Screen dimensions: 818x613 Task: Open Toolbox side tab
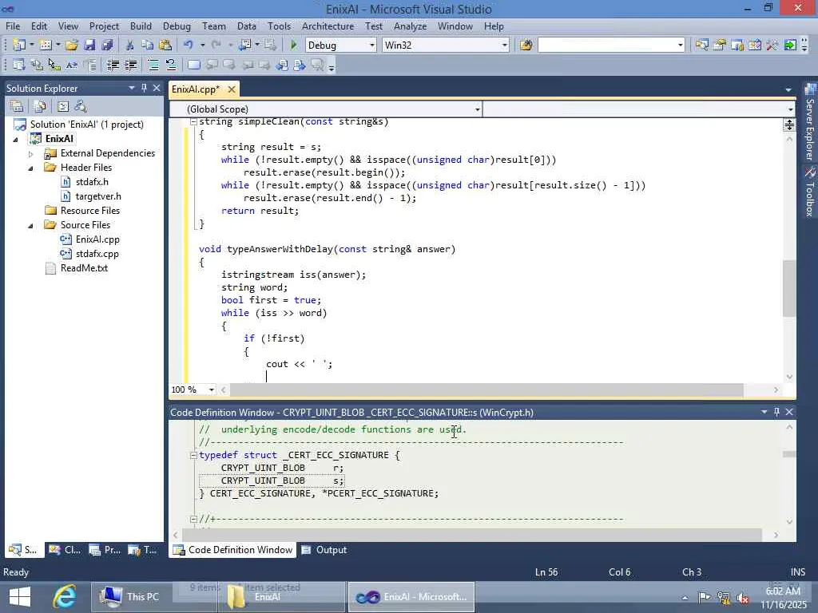pos(810,192)
